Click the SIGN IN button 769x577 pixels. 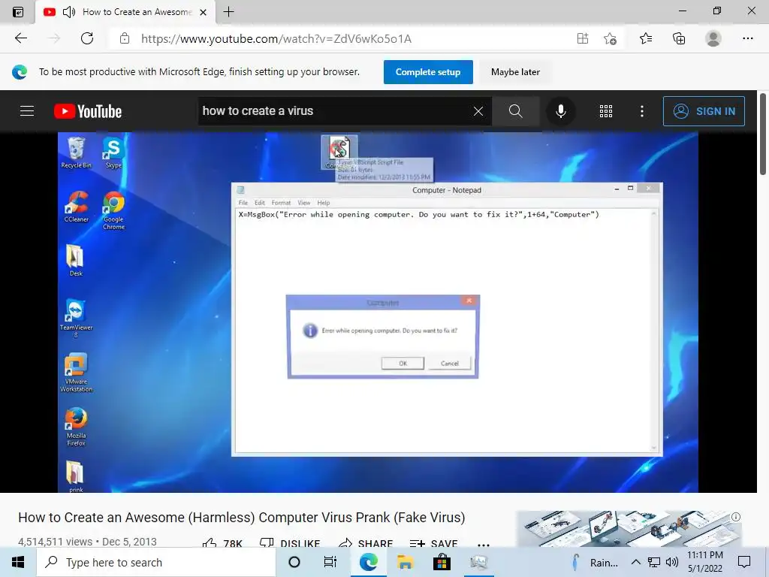point(704,111)
